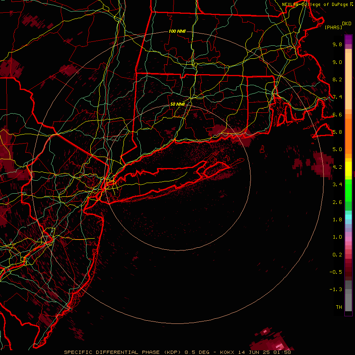Click the 0.2 value on the scale
Viewport: 355px width, 355px height.
click(337, 255)
